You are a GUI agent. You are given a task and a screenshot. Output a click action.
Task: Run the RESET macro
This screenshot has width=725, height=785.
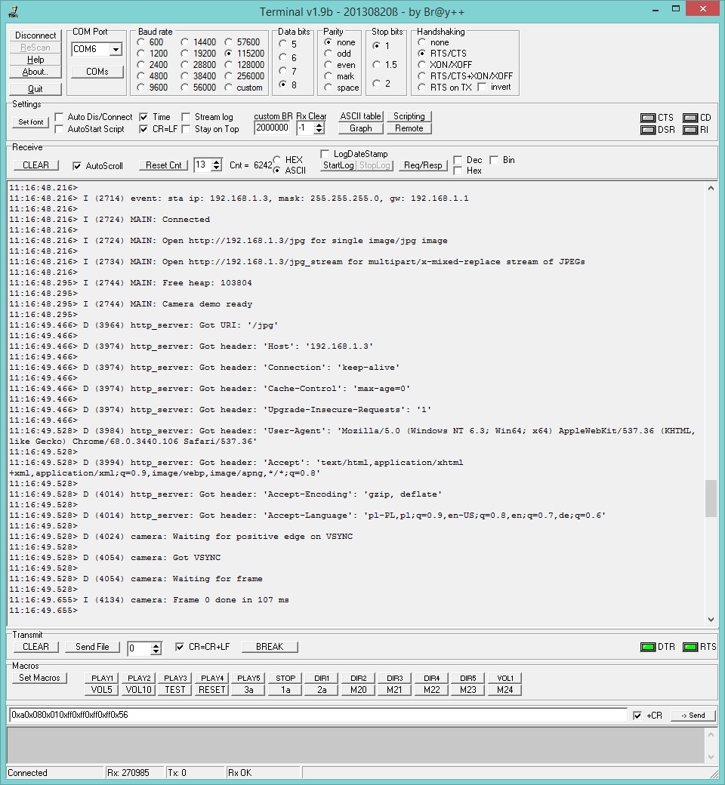tap(212, 690)
